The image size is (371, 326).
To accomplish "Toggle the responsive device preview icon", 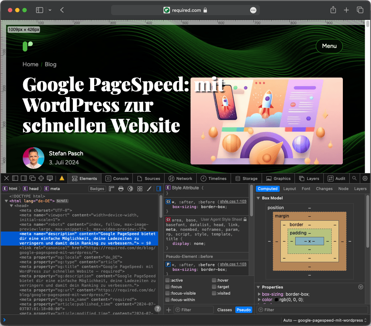I will (50, 178).
